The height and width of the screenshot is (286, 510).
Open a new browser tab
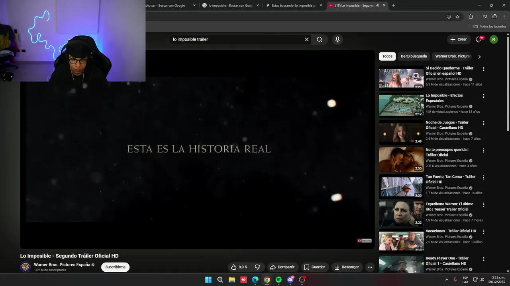[394, 6]
